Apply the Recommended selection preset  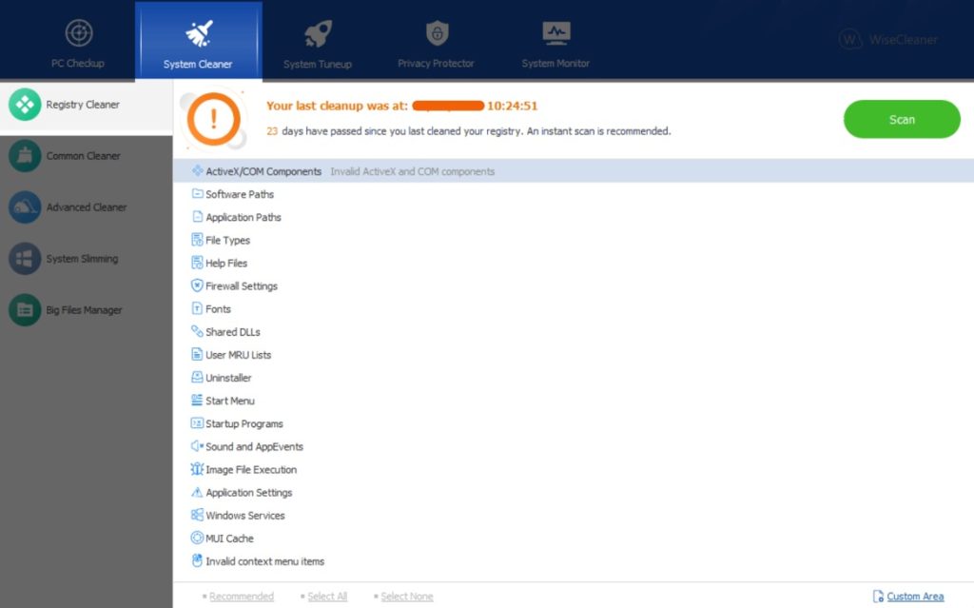click(243, 596)
